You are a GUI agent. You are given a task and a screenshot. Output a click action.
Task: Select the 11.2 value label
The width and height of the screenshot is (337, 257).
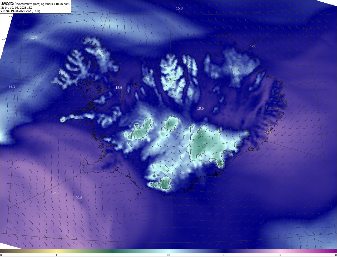(x=236, y=73)
